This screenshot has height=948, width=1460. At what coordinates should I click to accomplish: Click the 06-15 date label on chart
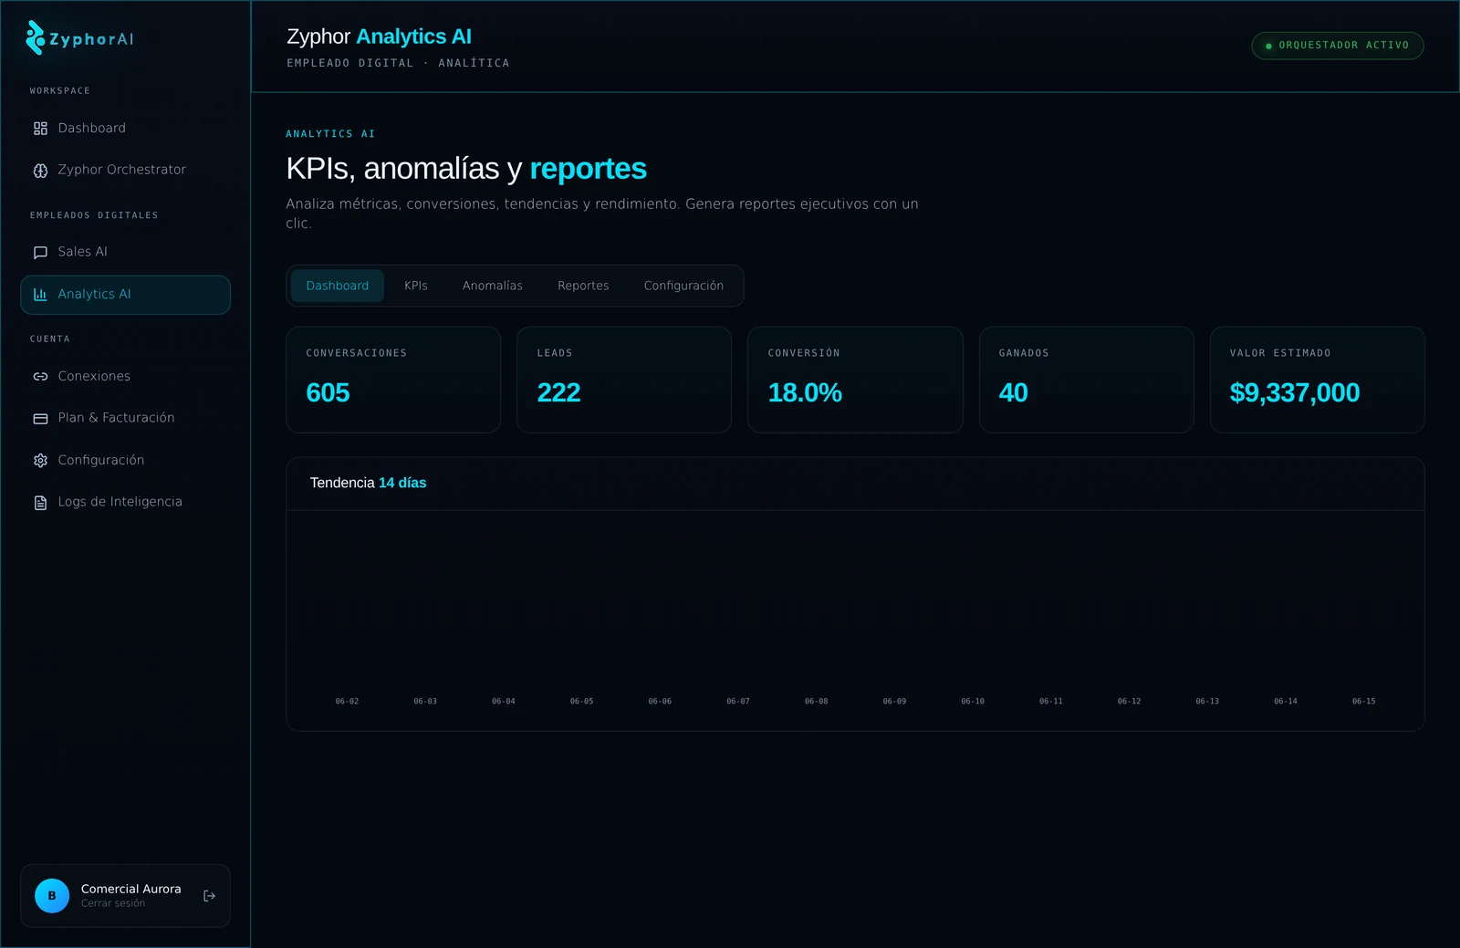pos(1364,702)
